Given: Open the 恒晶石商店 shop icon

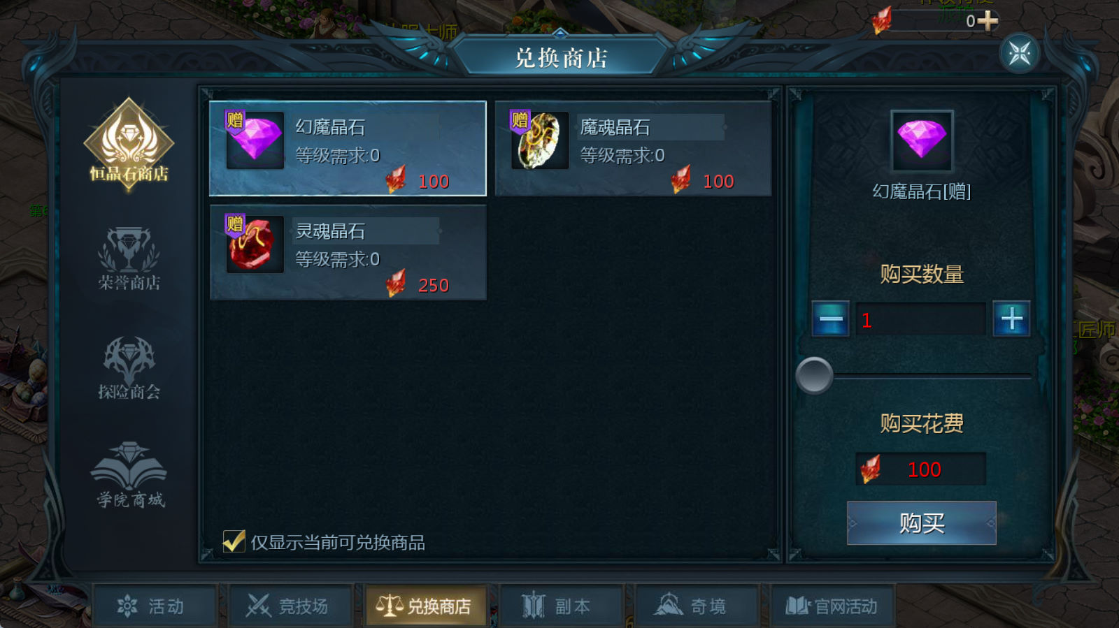Looking at the screenshot, I should [x=129, y=143].
